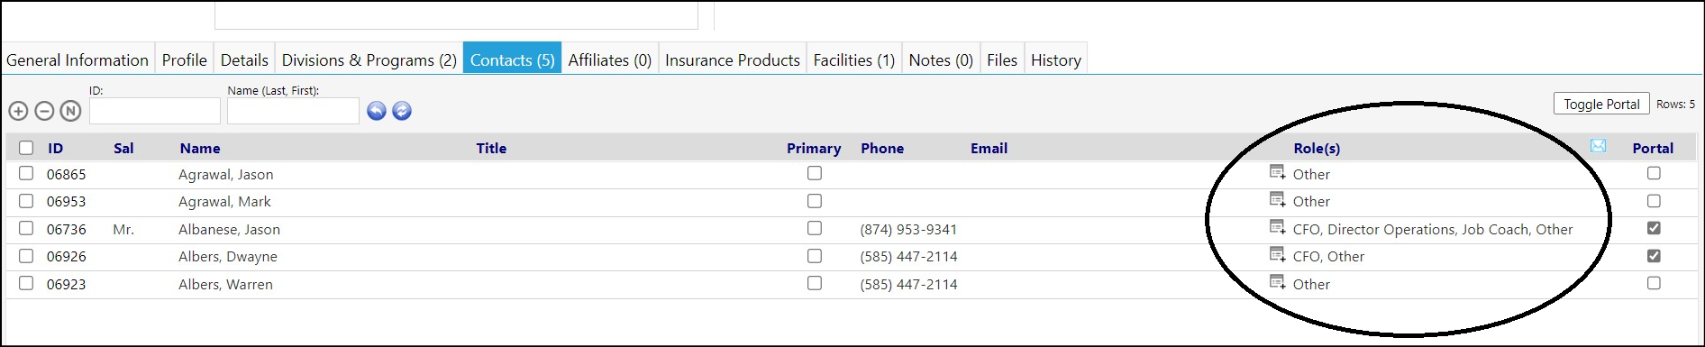
Task: Go to the Facilities (1) tab
Action: click(854, 59)
